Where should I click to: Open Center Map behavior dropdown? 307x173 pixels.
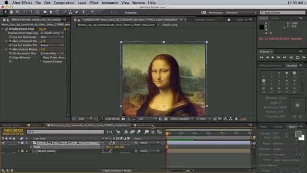click(x=52, y=53)
